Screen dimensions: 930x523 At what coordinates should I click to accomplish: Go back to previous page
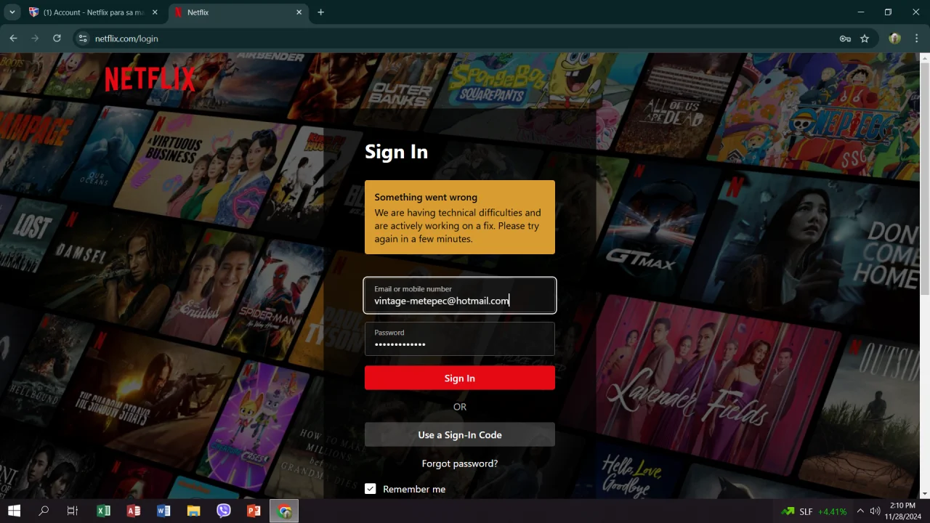click(13, 38)
